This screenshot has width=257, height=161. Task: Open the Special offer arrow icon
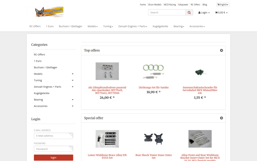(x=221, y=118)
